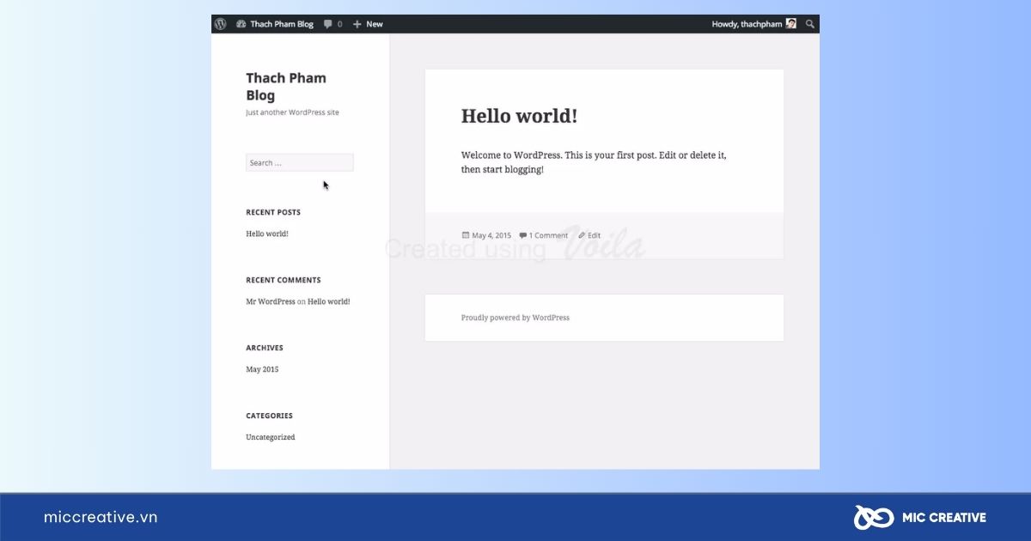1031x541 pixels.
Task: Focus the sidebar Search field
Action: click(x=300, y=162)
